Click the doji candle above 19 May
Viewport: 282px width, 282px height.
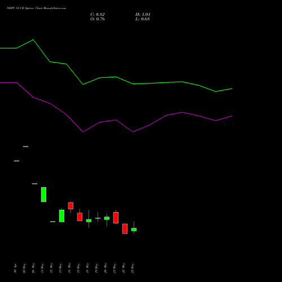[x=98, y=218]
